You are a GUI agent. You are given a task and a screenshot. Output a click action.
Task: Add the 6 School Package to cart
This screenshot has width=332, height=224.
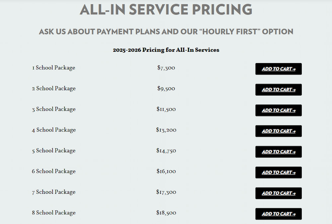[x=278, y=172]
